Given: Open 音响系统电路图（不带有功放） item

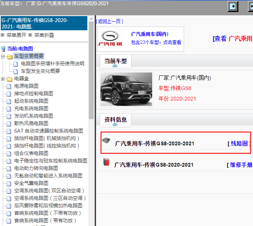Looking at the screenshot, I should [48, 213].
